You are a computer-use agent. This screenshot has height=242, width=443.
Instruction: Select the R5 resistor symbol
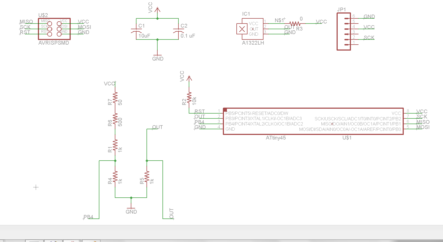(x=147, y=177)
